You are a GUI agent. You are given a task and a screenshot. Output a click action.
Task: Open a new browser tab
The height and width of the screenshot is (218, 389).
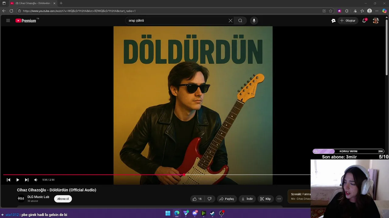click(x=61, y=3)
